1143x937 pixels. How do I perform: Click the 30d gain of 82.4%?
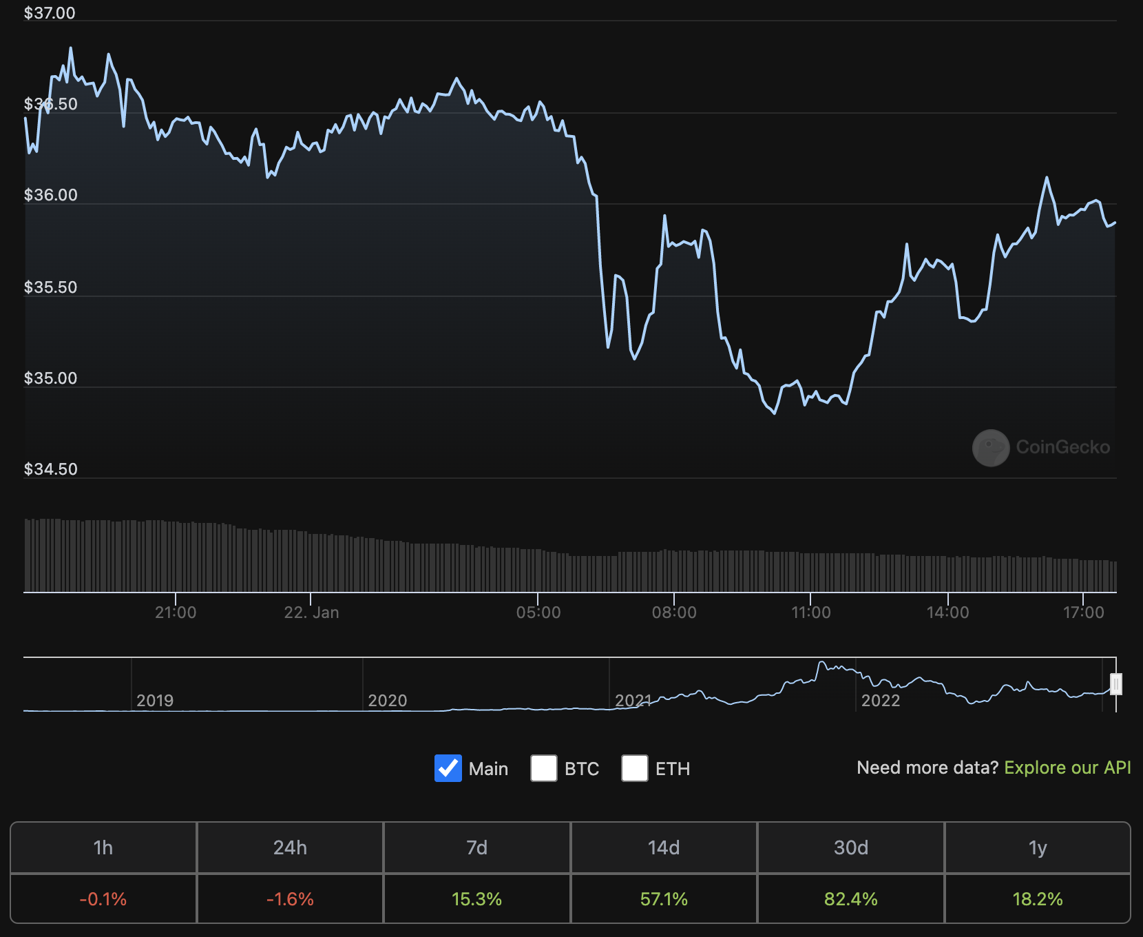coord(850,898)
